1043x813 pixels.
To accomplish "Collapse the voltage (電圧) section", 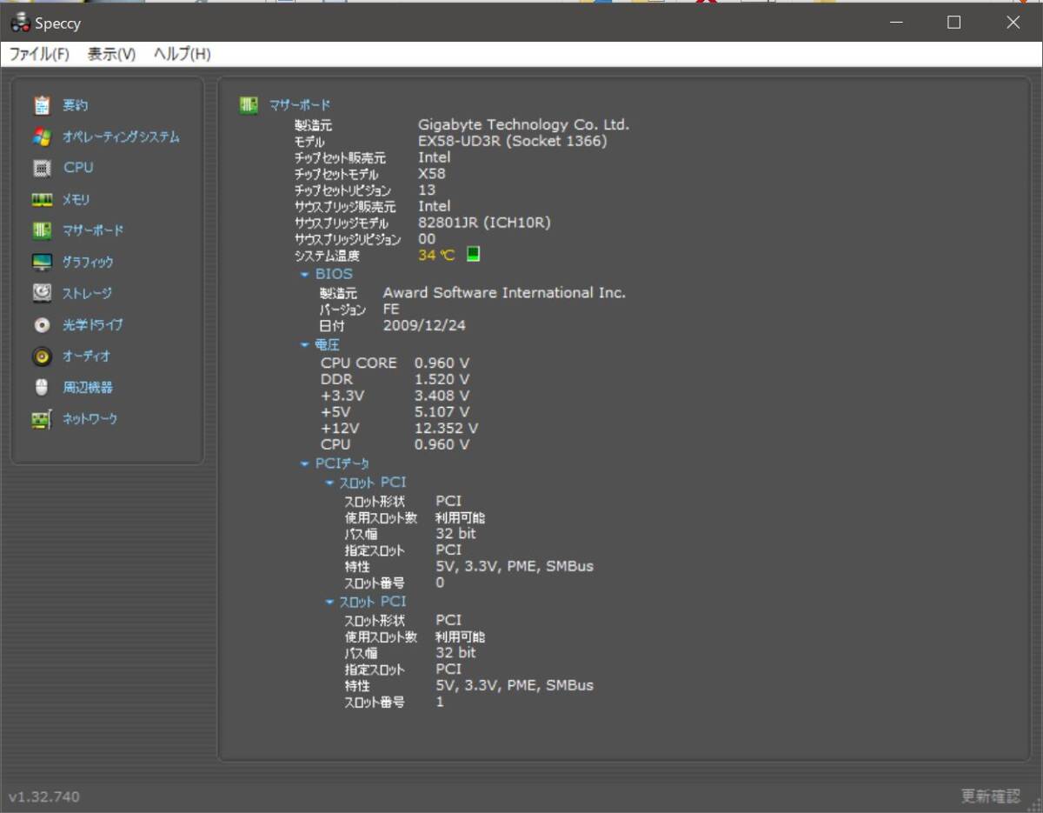I will (305, 345).
